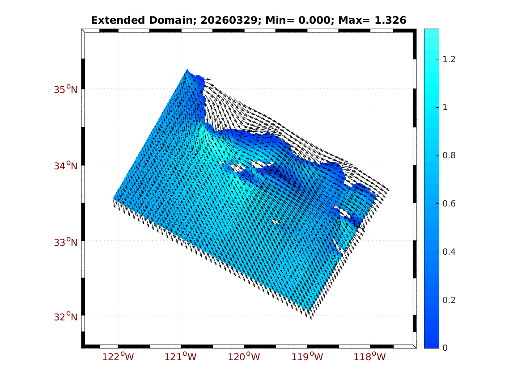Click the colorbar 0 tick label
Screen dimensions: 522x391
[x=445, y=348]
